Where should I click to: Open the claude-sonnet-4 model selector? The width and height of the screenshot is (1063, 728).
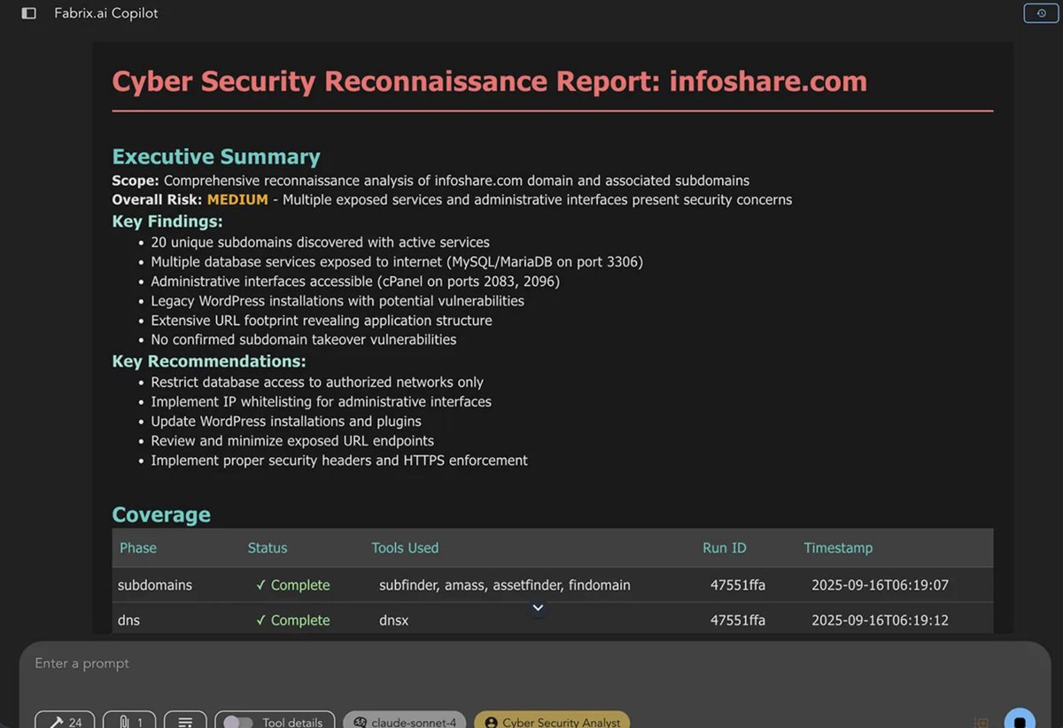pos(405,722)
